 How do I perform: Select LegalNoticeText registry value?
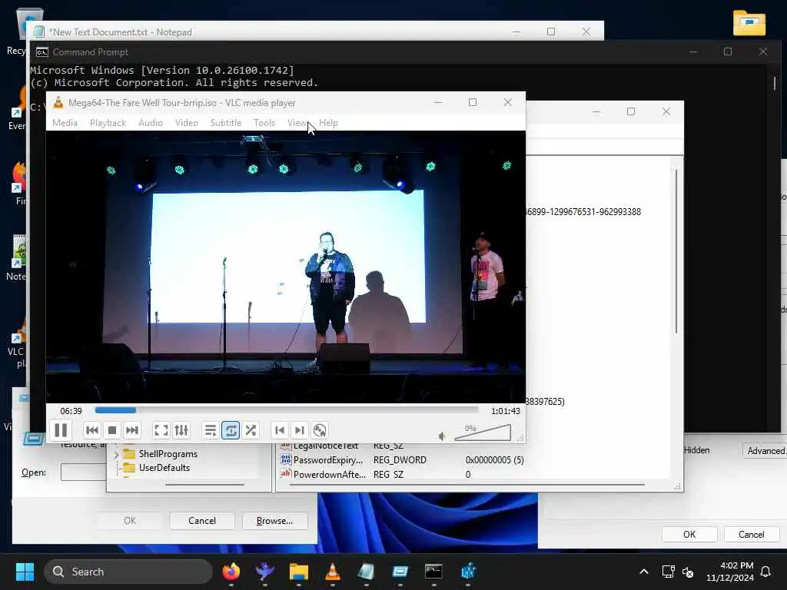pos(326,446)
